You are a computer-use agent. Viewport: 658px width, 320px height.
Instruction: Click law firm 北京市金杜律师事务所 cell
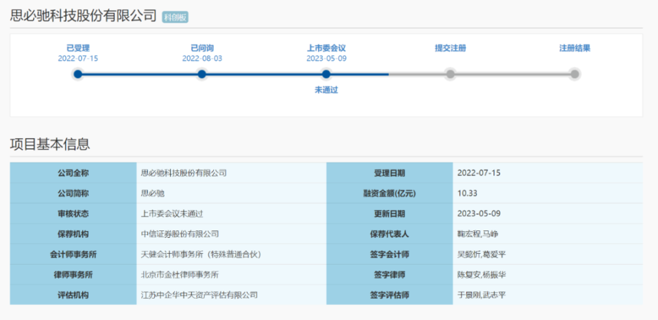click(180, 275)
